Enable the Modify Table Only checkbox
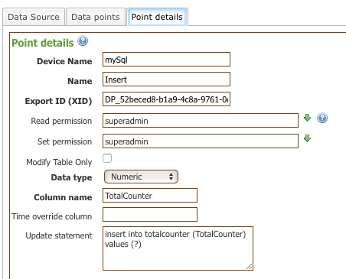 tap(107, 158)
